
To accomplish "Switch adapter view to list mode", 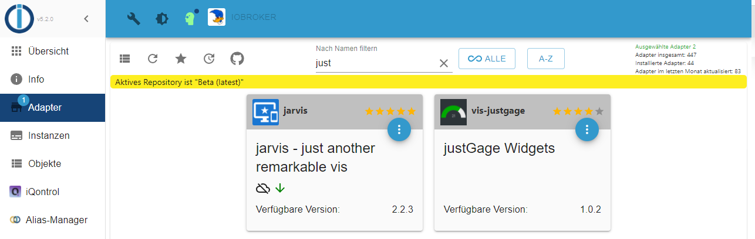I will pos(124,59).
